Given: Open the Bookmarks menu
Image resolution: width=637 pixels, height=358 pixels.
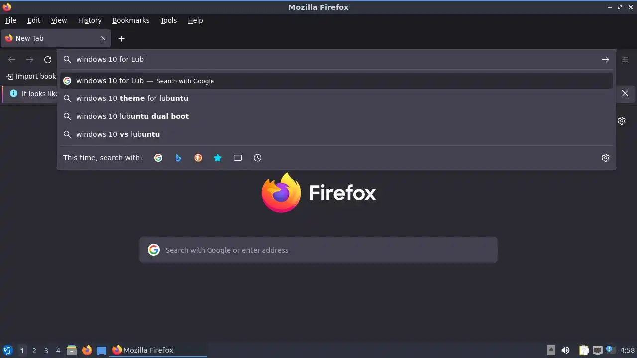Looking at the screenshot, I should (x=131, y=20).
